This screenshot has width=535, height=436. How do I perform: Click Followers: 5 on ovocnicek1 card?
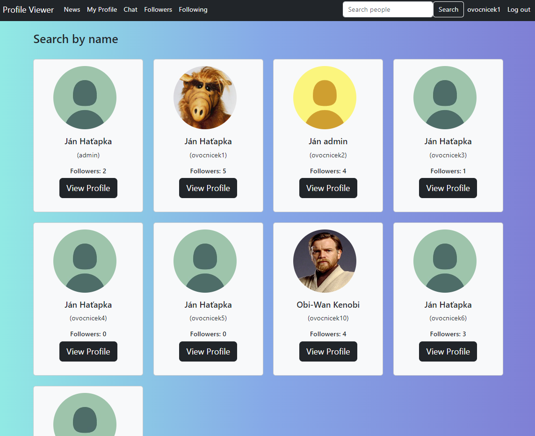(x=208, y=171)
